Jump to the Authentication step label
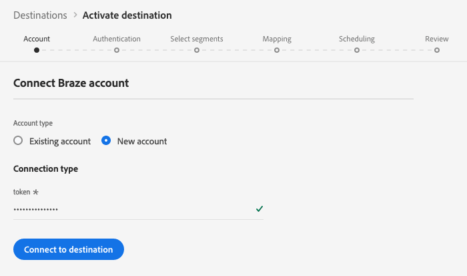The height and width of the screenshot is (276, 467). [x=117, y=39]
